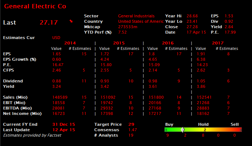
Task: Click 2017 P.E. value 14.23
Action: coord(202,65)
